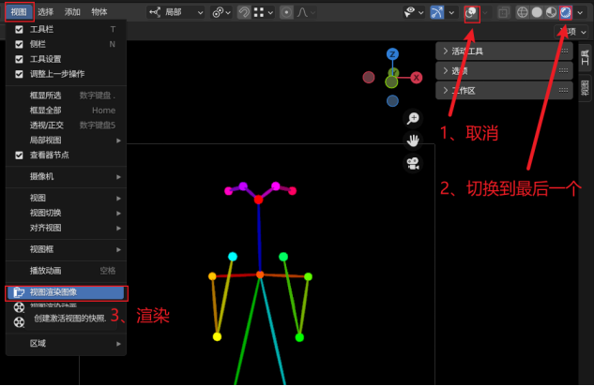Viewport: 594px width, 386px height.
Task: Toggle X-ray mode icon
Action: 504,13
